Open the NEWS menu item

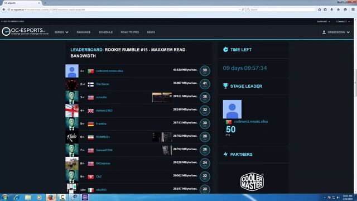pos(151,32)
